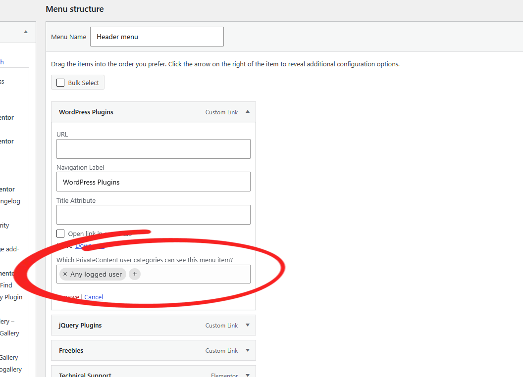Screen dimensions: 523x377
Task: Add a user category with plus icon
Action: tap(135, 274)
